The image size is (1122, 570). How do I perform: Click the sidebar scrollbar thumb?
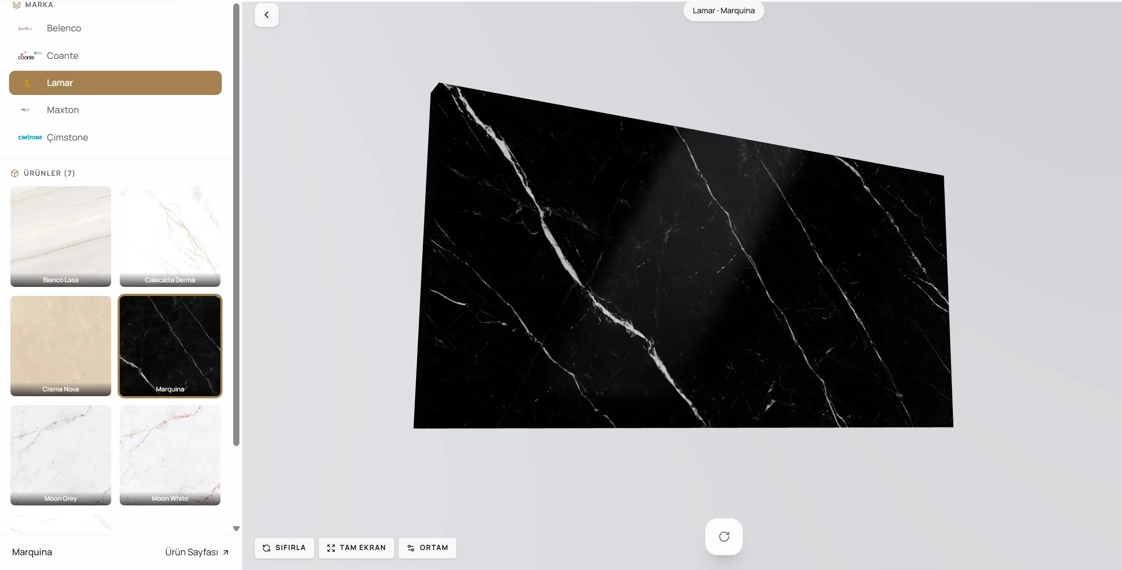[x=236, y=225]
